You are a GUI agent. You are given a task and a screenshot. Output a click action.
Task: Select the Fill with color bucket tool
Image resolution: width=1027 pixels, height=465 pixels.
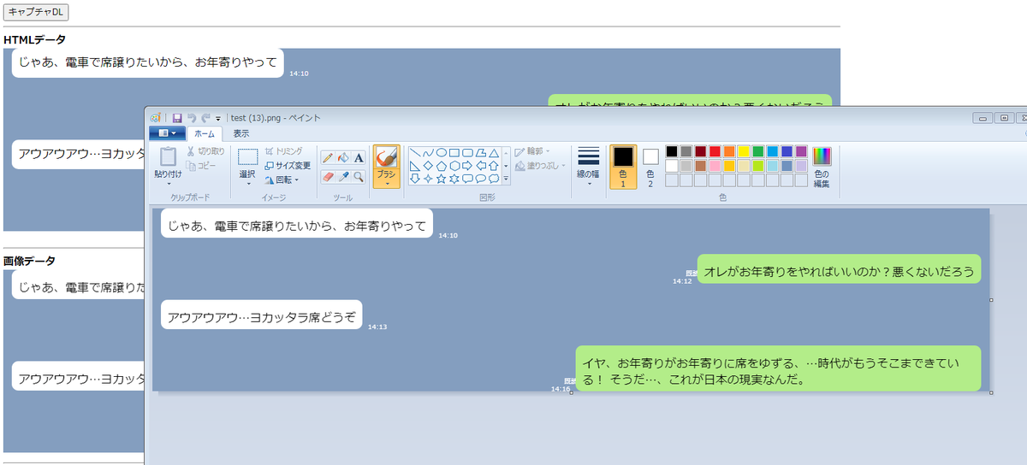point(342,157)
